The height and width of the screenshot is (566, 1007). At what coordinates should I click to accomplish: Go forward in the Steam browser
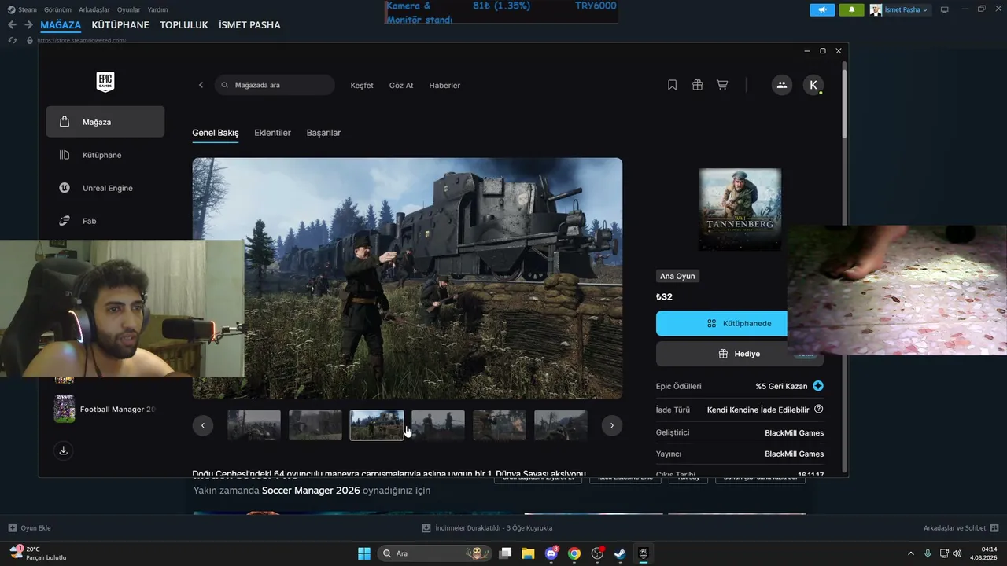coord(28,25)
